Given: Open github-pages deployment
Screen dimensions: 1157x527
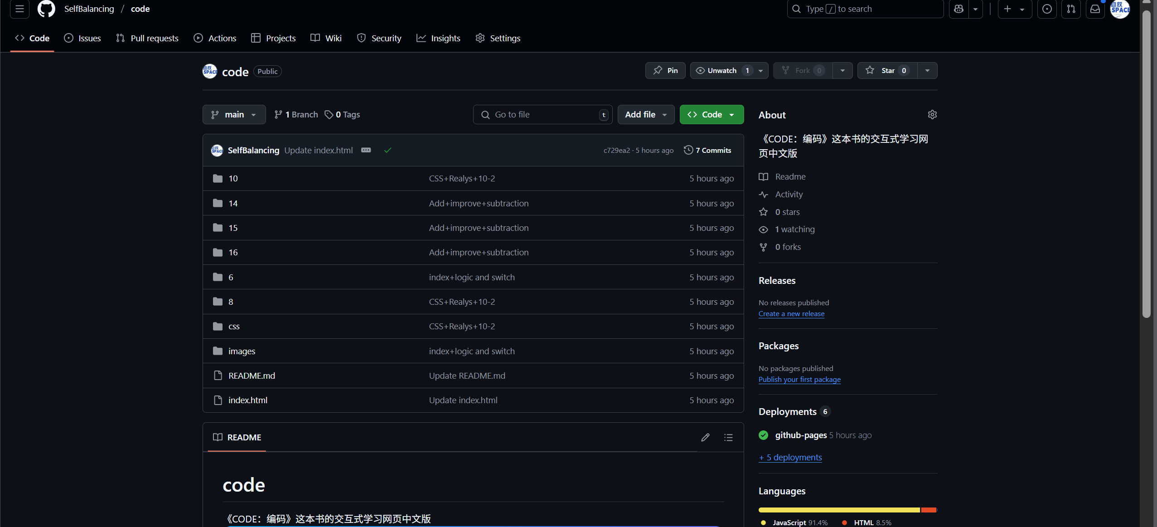Looking at the screenshot, I should coord(801,435).
